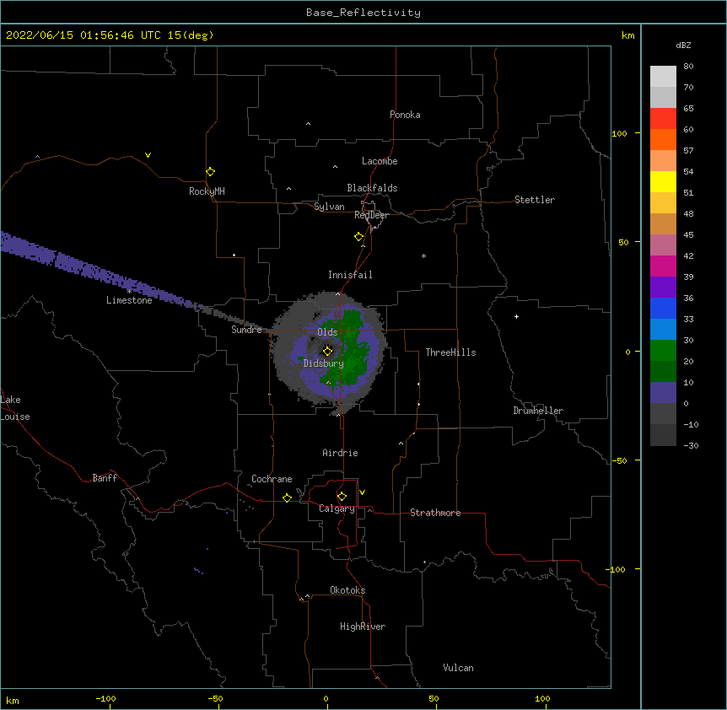Click the red 65 dBZ legend swatch

point(663,118)
